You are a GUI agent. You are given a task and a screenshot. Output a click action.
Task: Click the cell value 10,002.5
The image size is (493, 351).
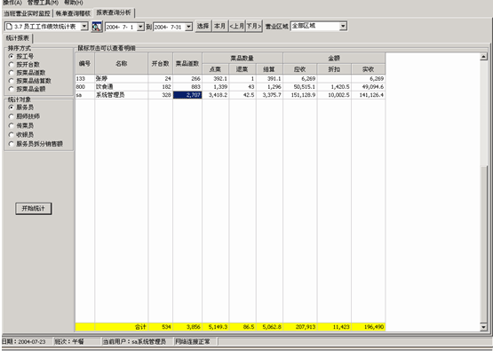click(334, 95)
